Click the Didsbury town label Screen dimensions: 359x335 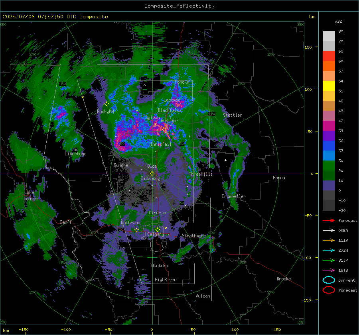150,178
